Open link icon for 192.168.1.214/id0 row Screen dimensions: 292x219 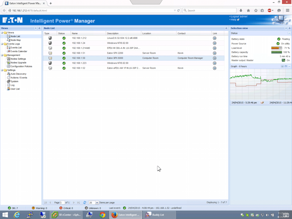(214, 48)
